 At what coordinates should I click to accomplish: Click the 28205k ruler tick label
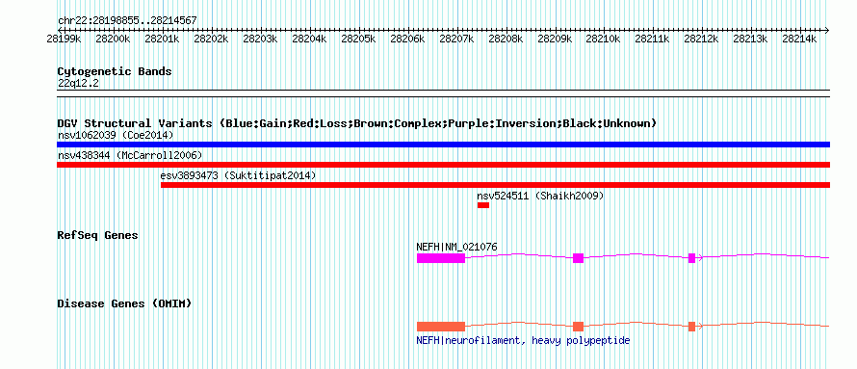(x=358, y=39)
